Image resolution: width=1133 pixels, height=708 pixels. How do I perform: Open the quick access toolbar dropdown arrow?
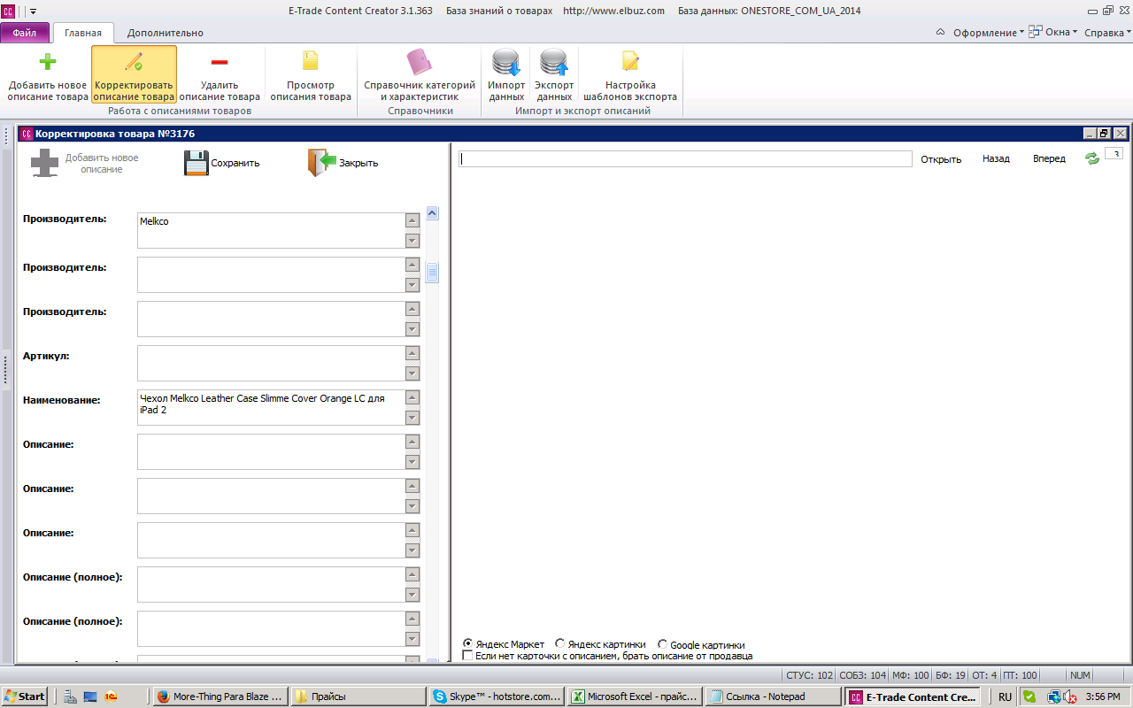click(x=33, y=12)
